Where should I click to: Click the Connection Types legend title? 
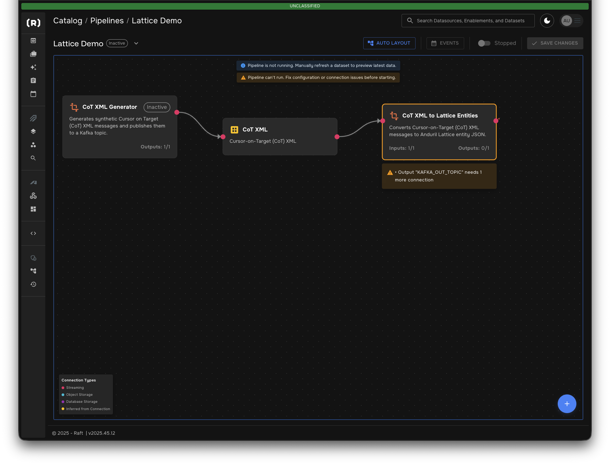coord(79,380)
